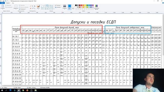Choose the red color swatch
Screen dimensions: 164x92
tap(81, 5)
